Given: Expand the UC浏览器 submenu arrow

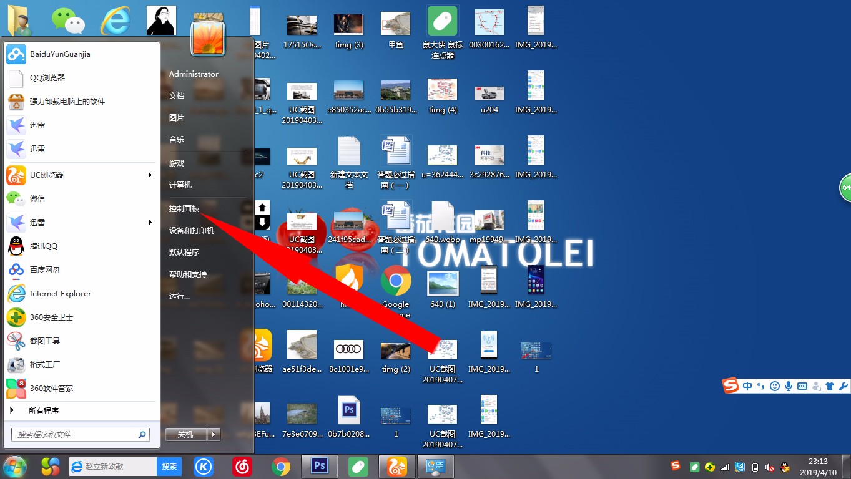Looking at the screenshot, I should click(x=150, y=175).
